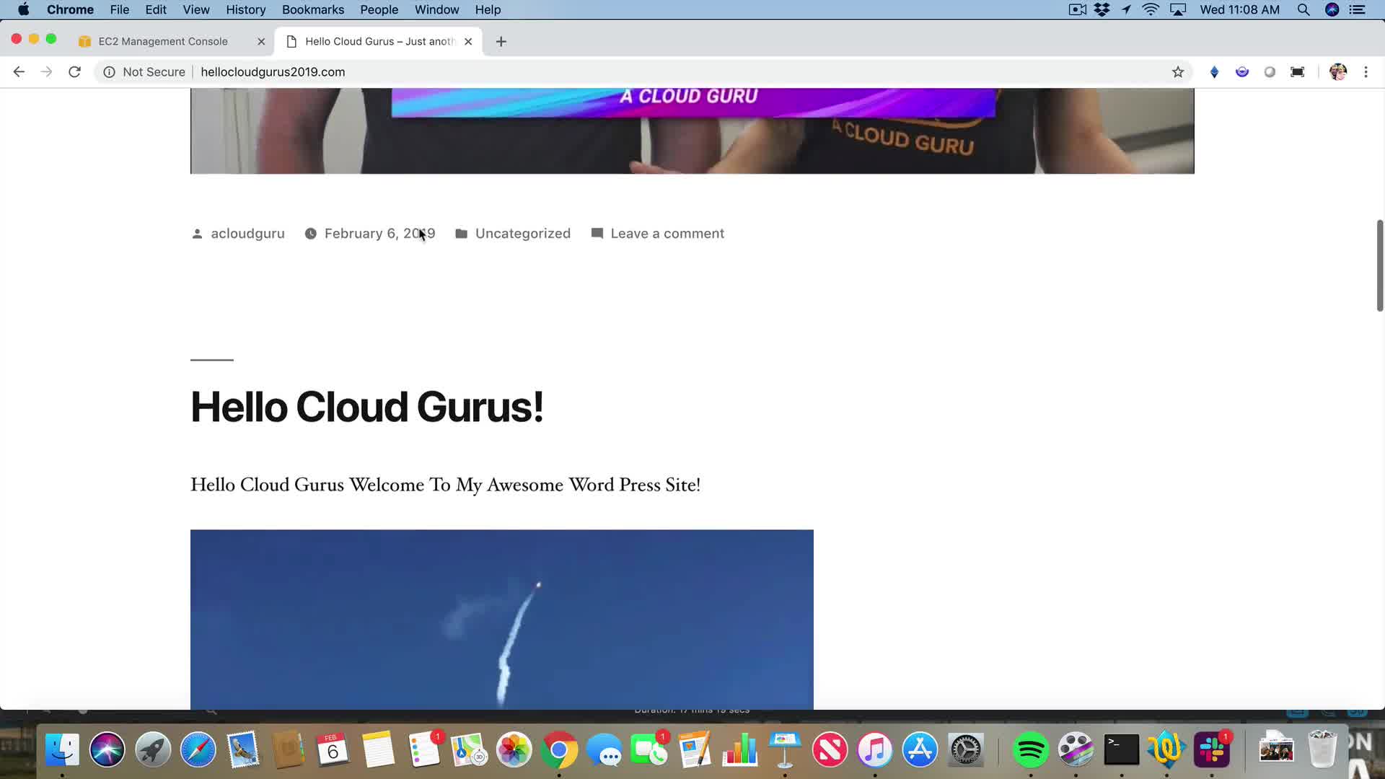Click the browser back arrow
Image resolution: width=1385 pixels, height=779 pixels.
coord(19,71)
